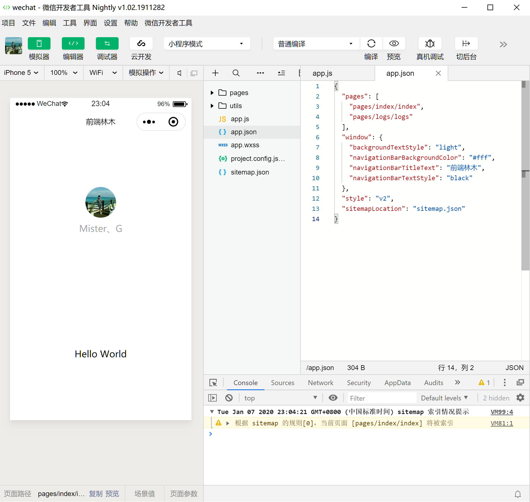This screenshot has height=502, width=530.
Task: Open the 小程序模式 mode dropdown
Action: (x=207, y=44)
